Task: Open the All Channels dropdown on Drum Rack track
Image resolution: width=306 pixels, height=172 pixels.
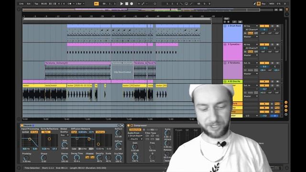Action: [x=251, y=30]
